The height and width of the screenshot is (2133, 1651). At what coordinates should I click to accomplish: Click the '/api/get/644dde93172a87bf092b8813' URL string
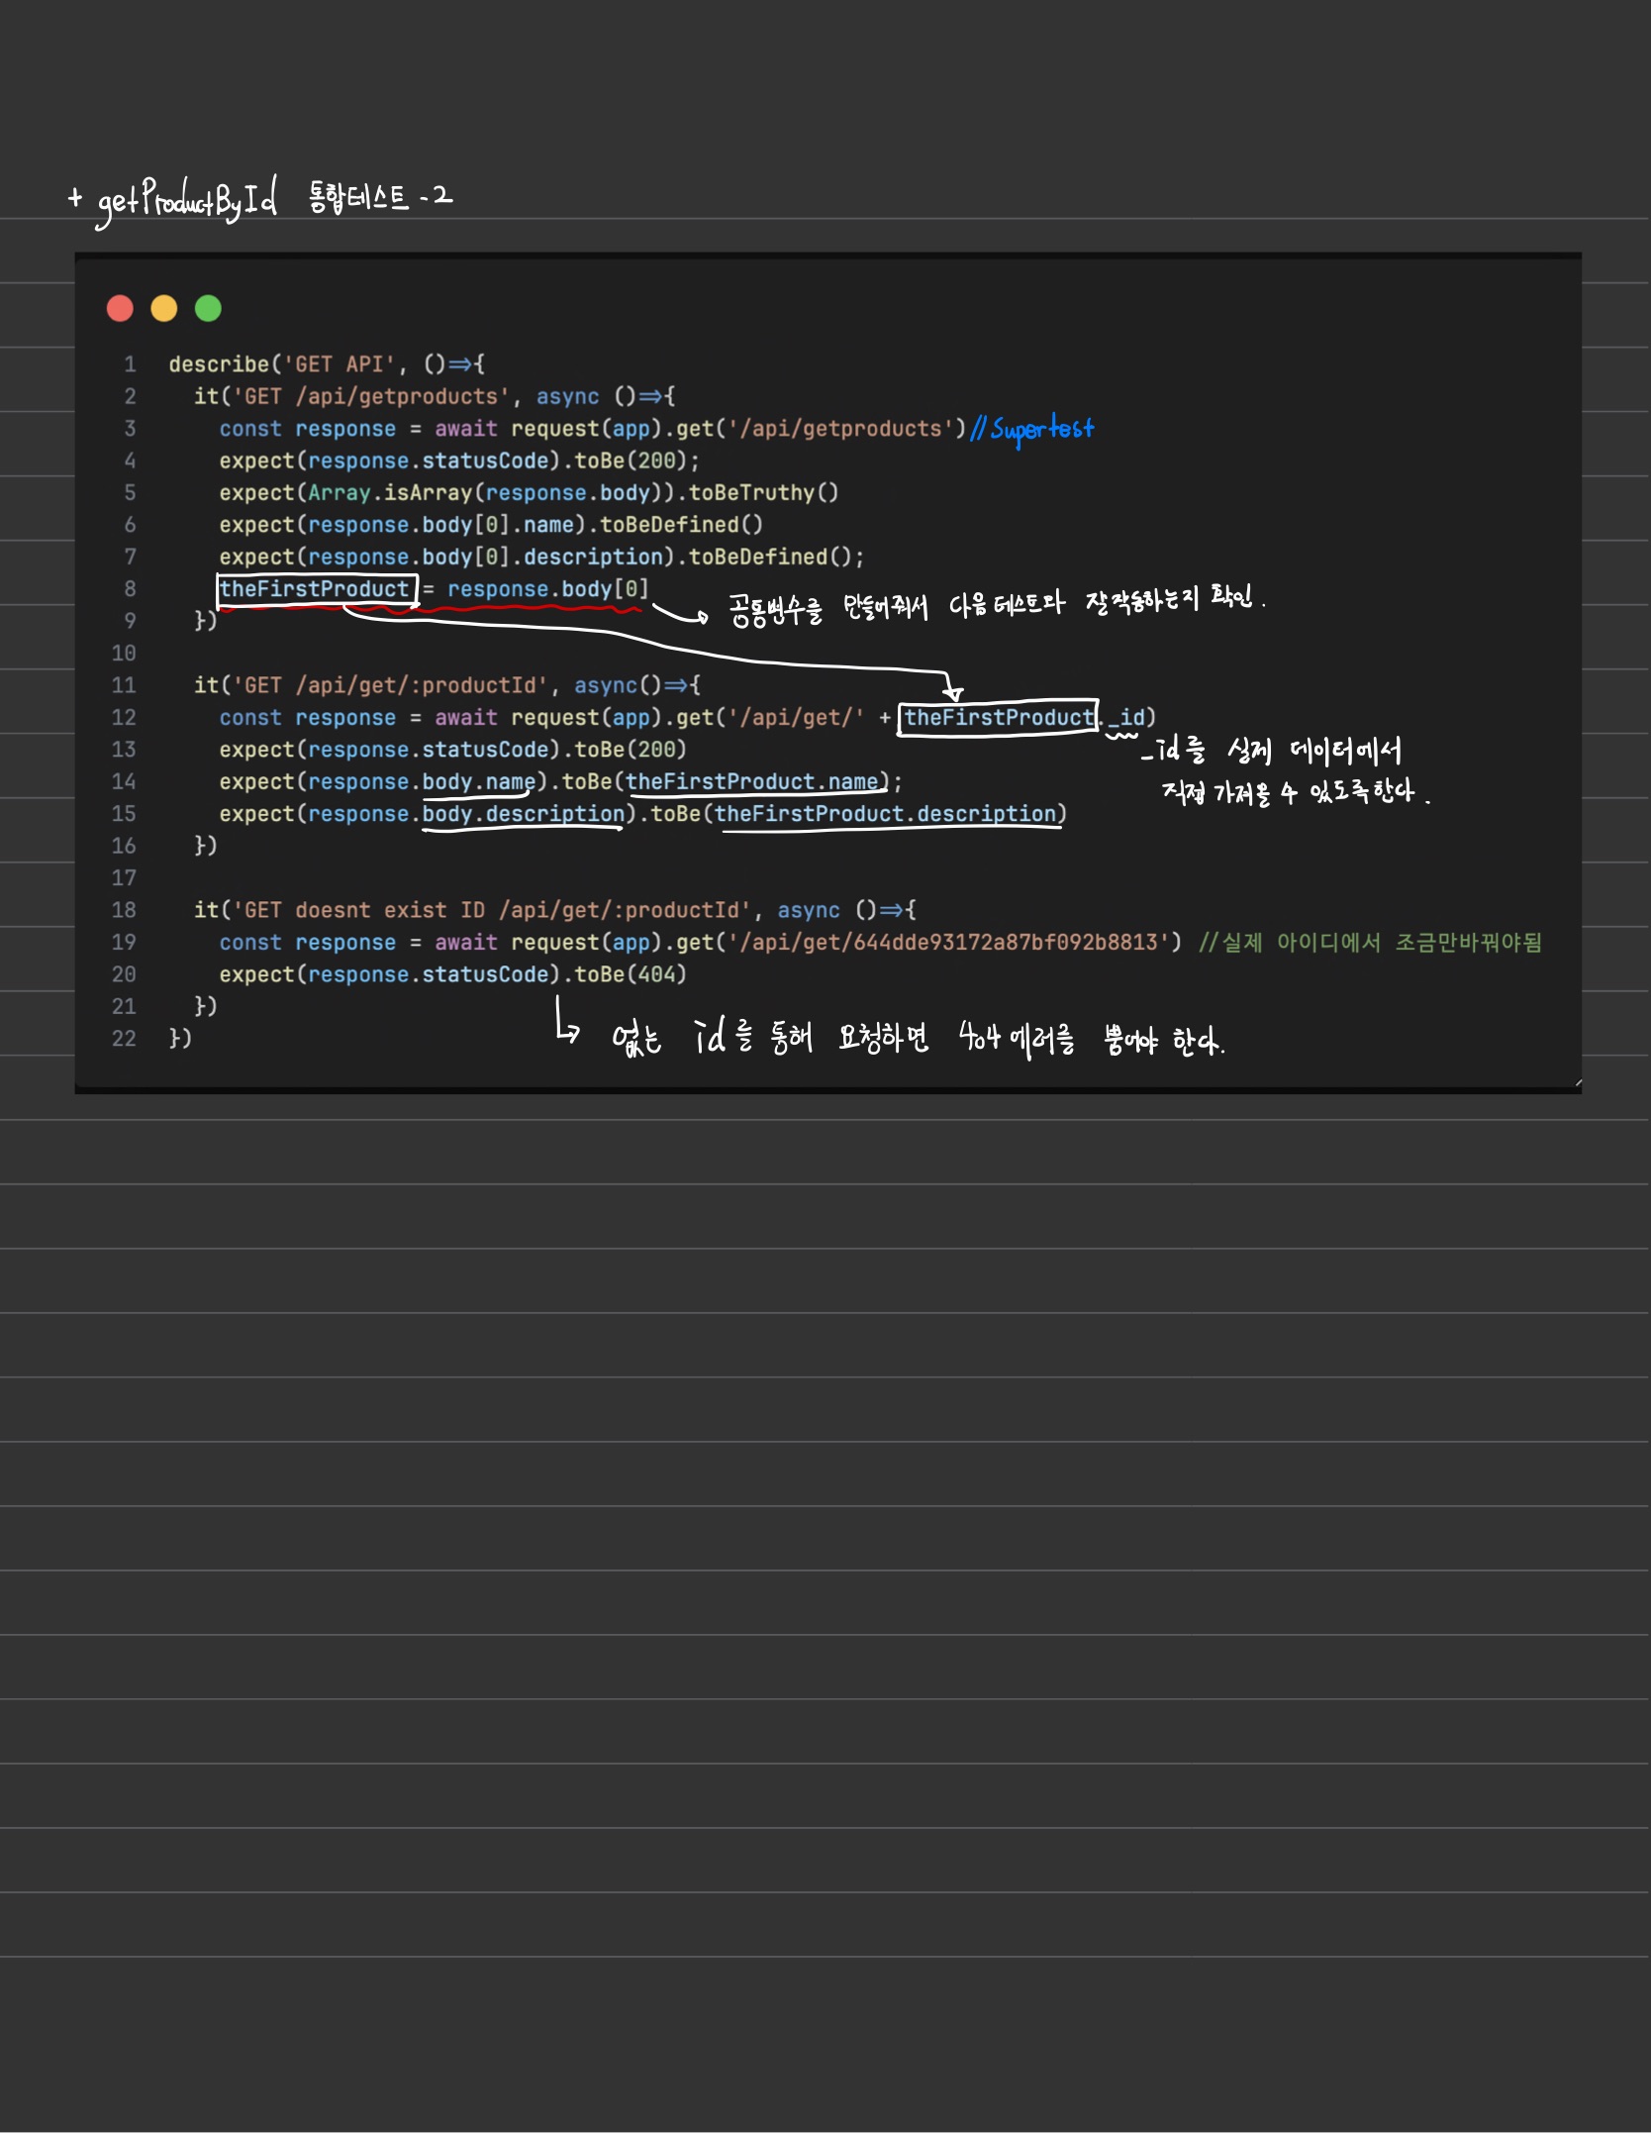pyautogui.click(x=954, y=943)
